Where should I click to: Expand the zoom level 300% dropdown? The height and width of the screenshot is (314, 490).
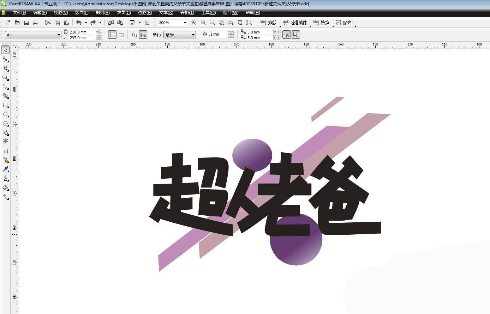pos(185,23)
